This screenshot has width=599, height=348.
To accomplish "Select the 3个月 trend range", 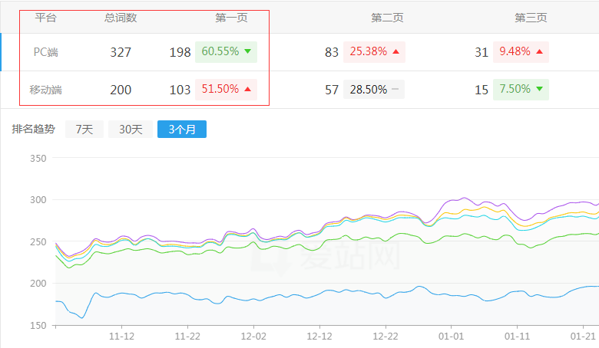I will [x=182, y=130].
